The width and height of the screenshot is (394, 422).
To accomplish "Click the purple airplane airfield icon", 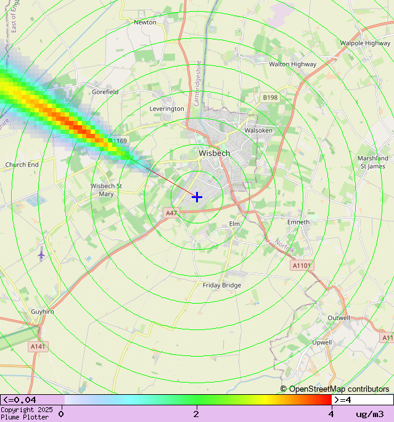I will point(41,255).
